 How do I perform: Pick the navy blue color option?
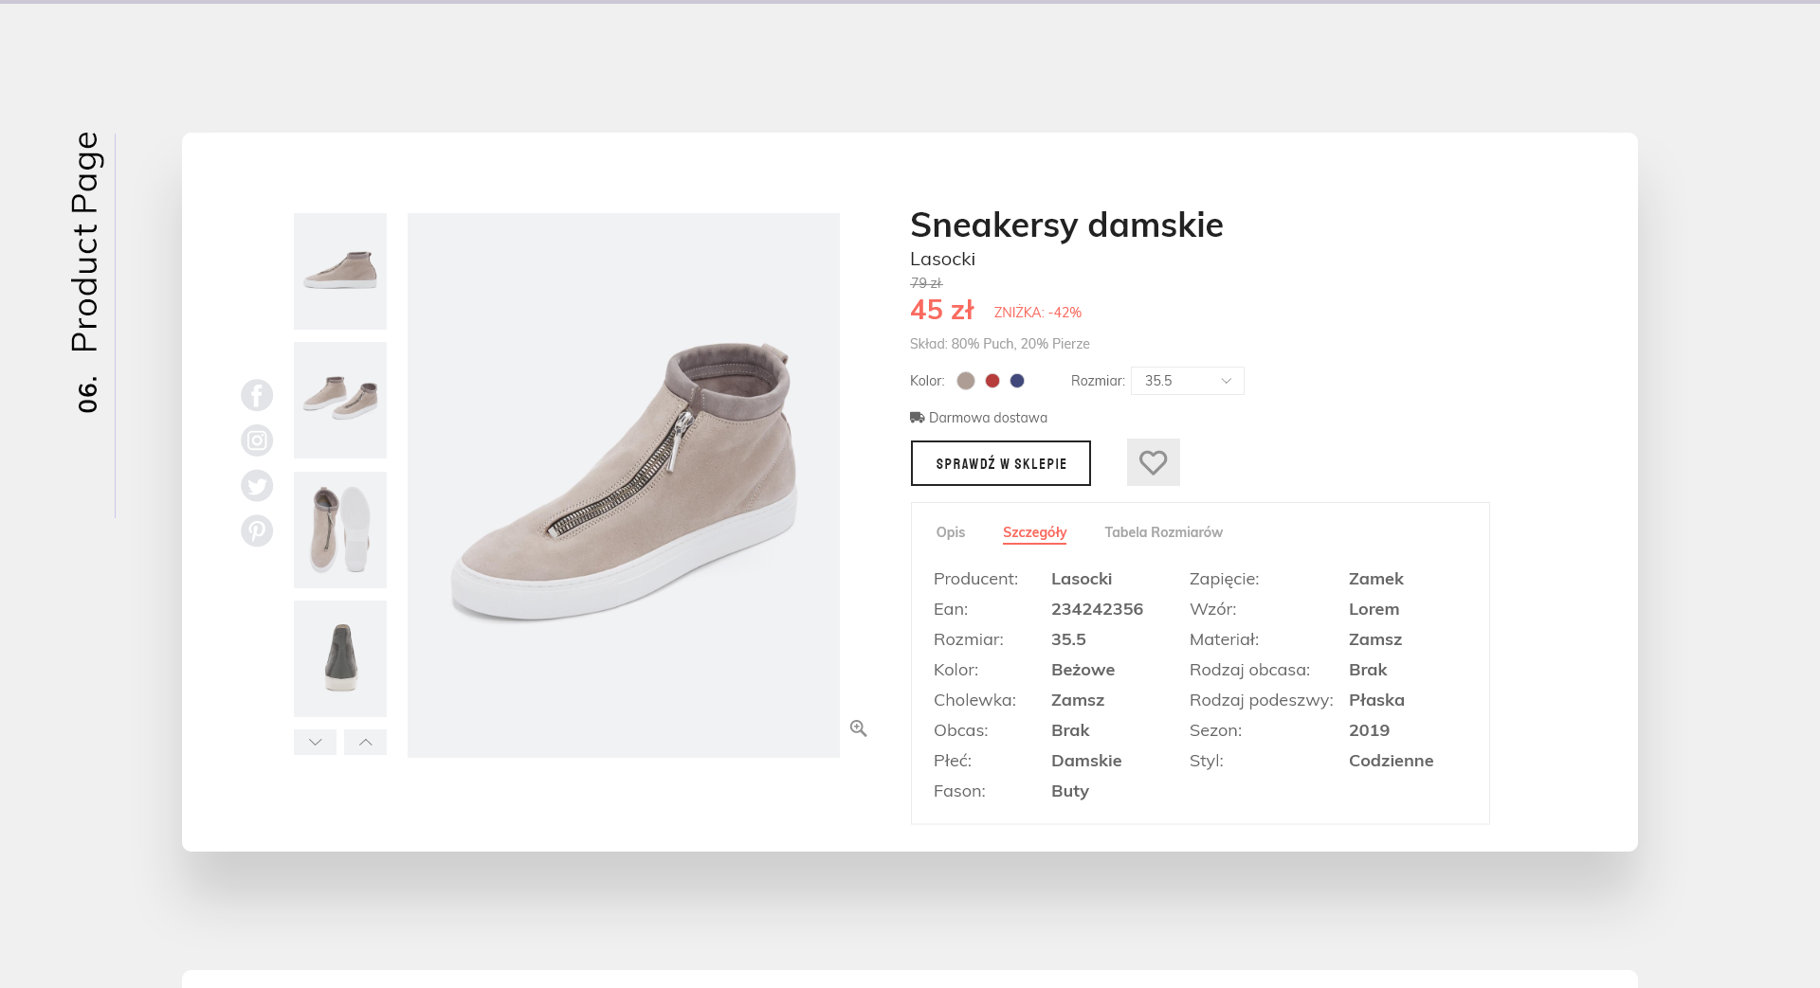tap(1017, 381)
